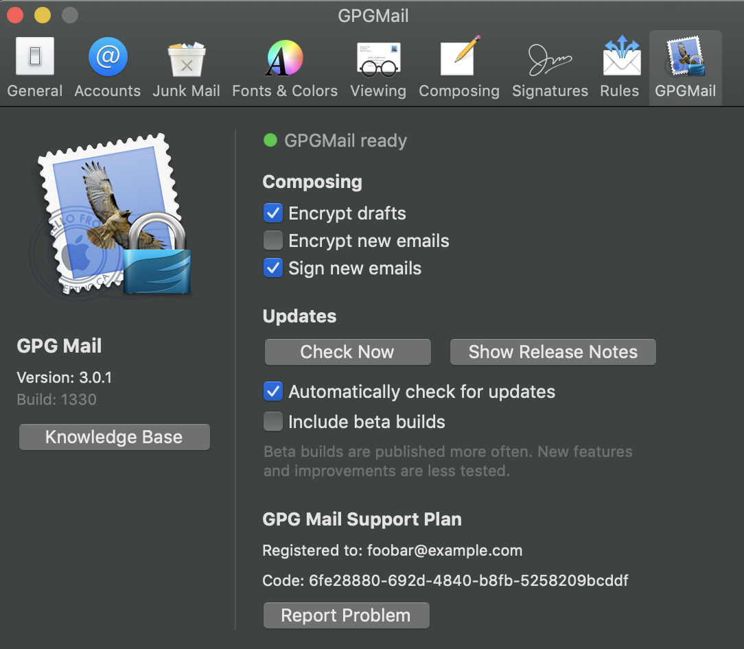Click the Updates section heading

pos(299,316)
